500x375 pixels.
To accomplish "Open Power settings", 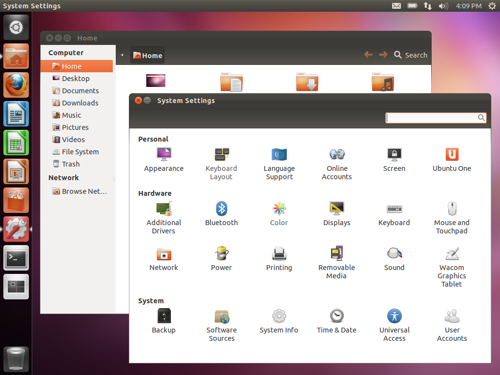I will coord(221,259).
